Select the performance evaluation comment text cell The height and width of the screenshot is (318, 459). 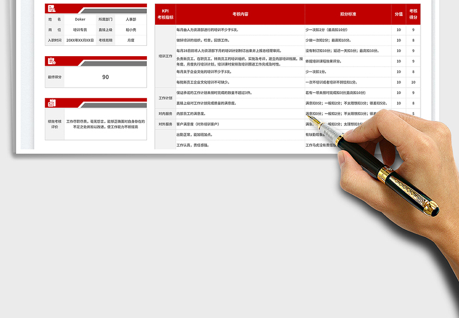pyautogui.click(x=106, y=124)
